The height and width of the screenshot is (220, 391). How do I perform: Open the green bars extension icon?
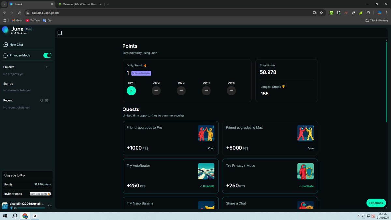point(361,13)
